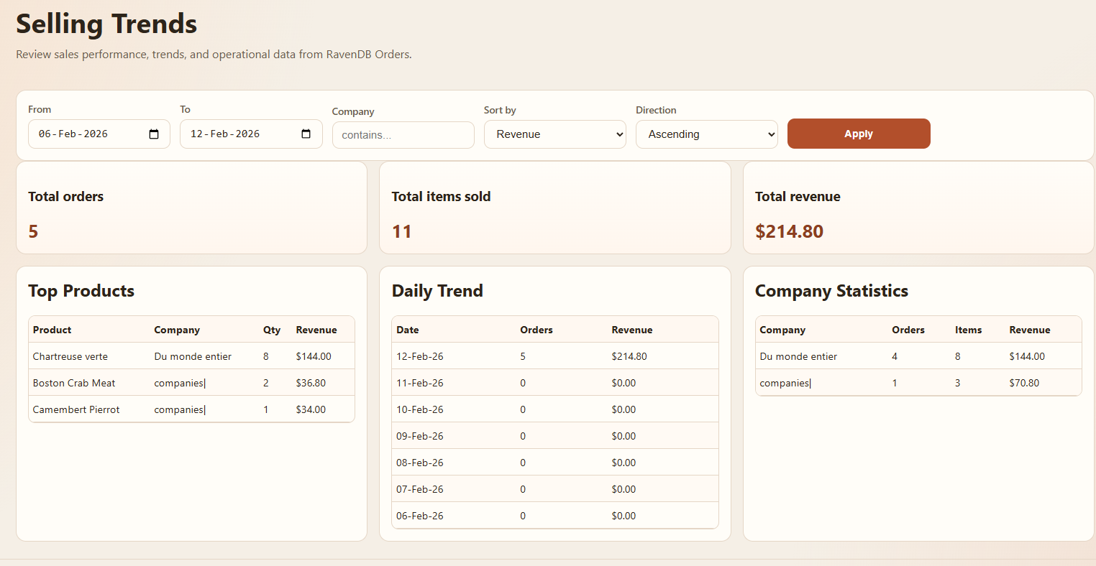
Task: Click the Apply button
Action: pos(858,134)
